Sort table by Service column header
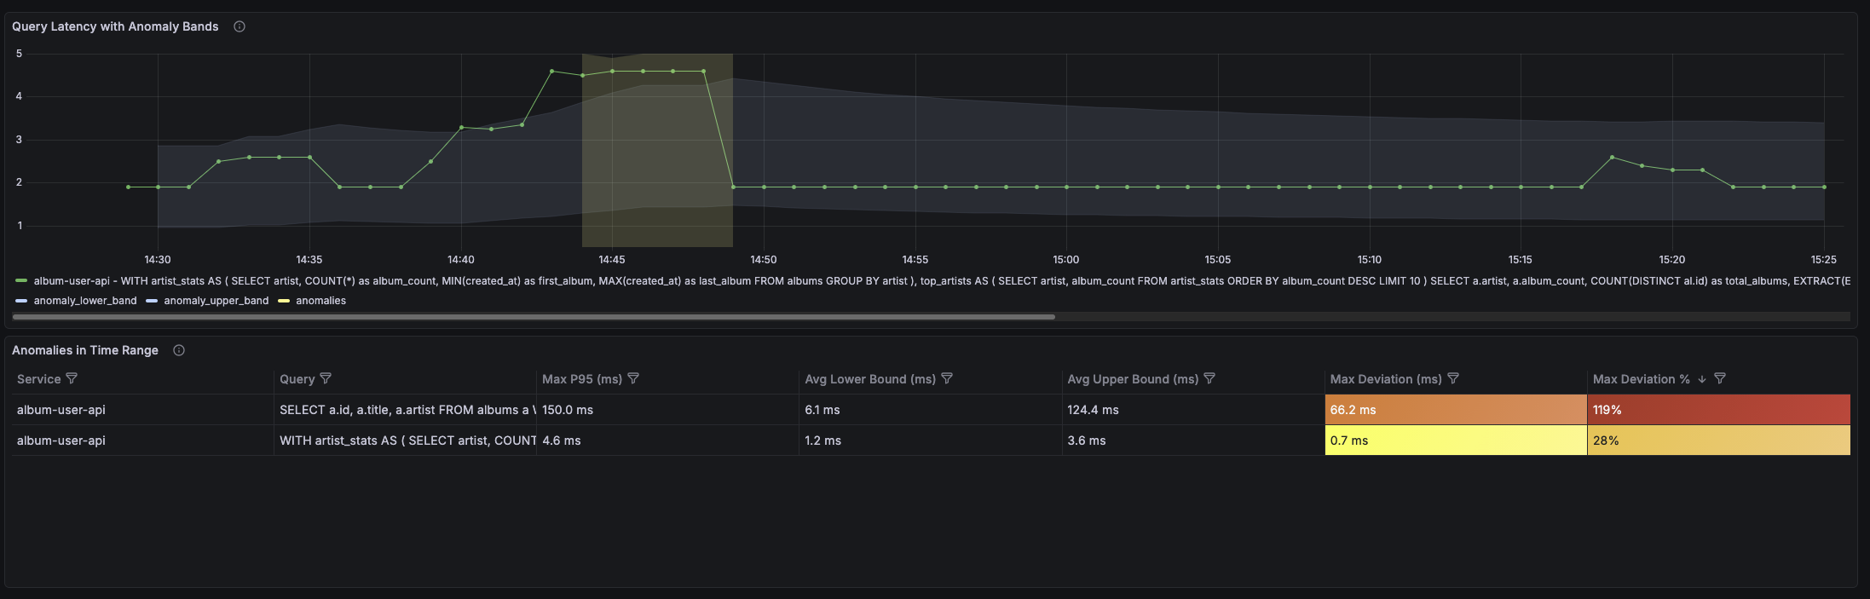Viewport: 1870px width, 599px height. click(x=38, y=379)
